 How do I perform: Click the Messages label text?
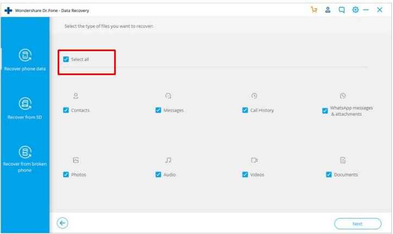pyautogui.click(x=173, y=110)
